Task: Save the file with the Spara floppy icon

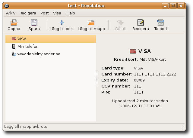Action: (x=34, y=23)
